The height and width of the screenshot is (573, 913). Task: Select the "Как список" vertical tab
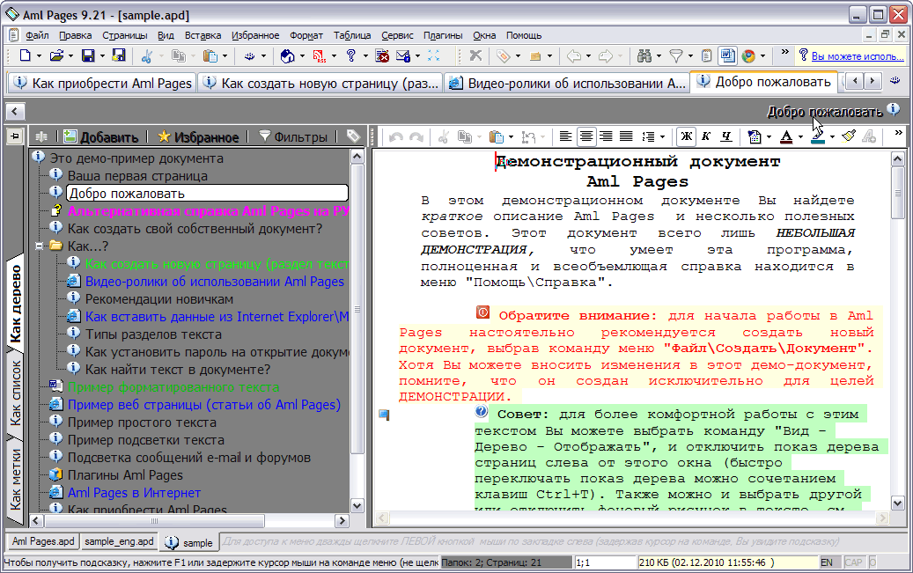pos(16,393)
